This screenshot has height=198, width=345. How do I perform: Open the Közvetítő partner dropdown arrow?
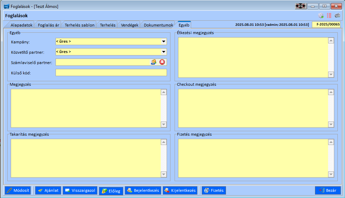point(164,52)
